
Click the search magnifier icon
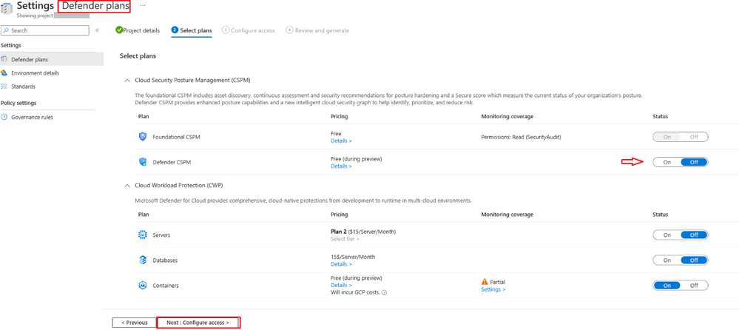6,30
